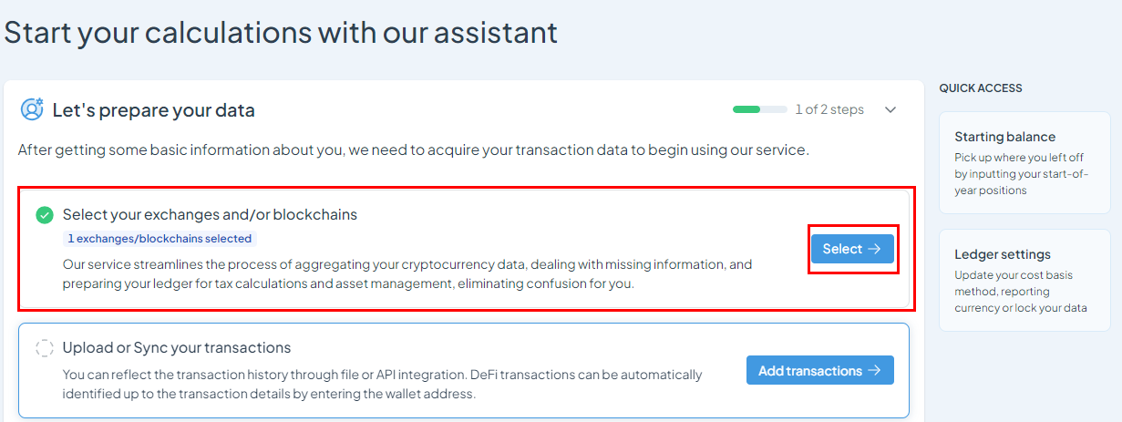The width and height of the screenshot is (1122, 422).
Task: Click the Ledger settings description about cost basis
Action: 1021,292
